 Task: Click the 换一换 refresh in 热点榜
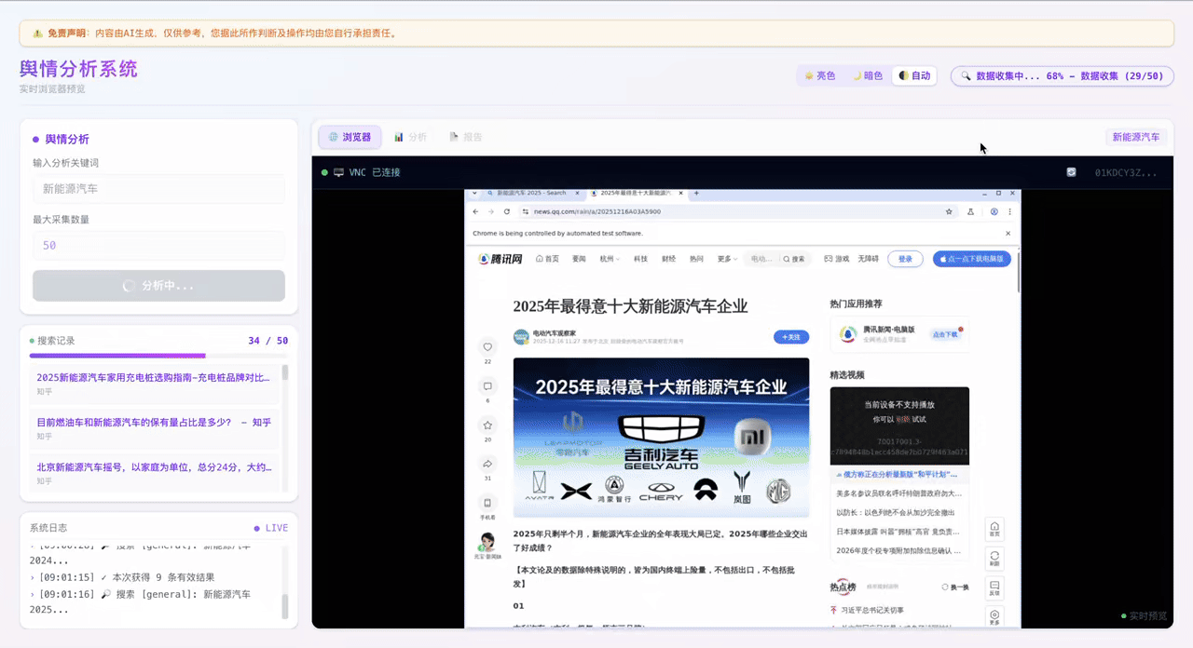click(x=955, y=587)
